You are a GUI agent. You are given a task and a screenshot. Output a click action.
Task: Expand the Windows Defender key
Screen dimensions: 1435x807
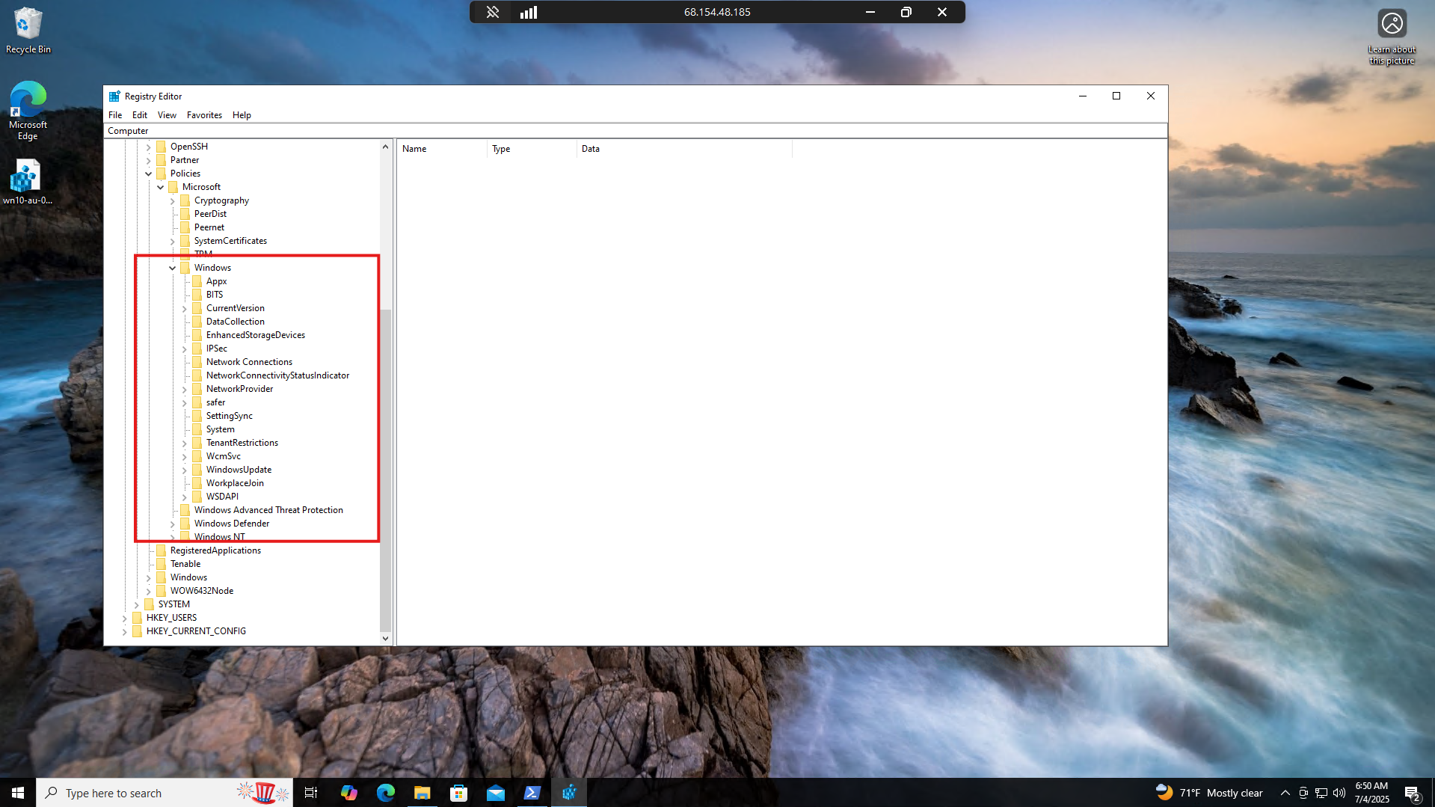tap(173, 524)
